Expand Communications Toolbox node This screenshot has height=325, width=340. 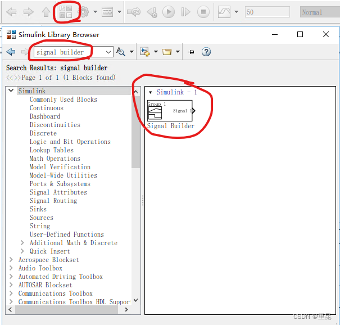pyautogui.click(x=11, y=294)
